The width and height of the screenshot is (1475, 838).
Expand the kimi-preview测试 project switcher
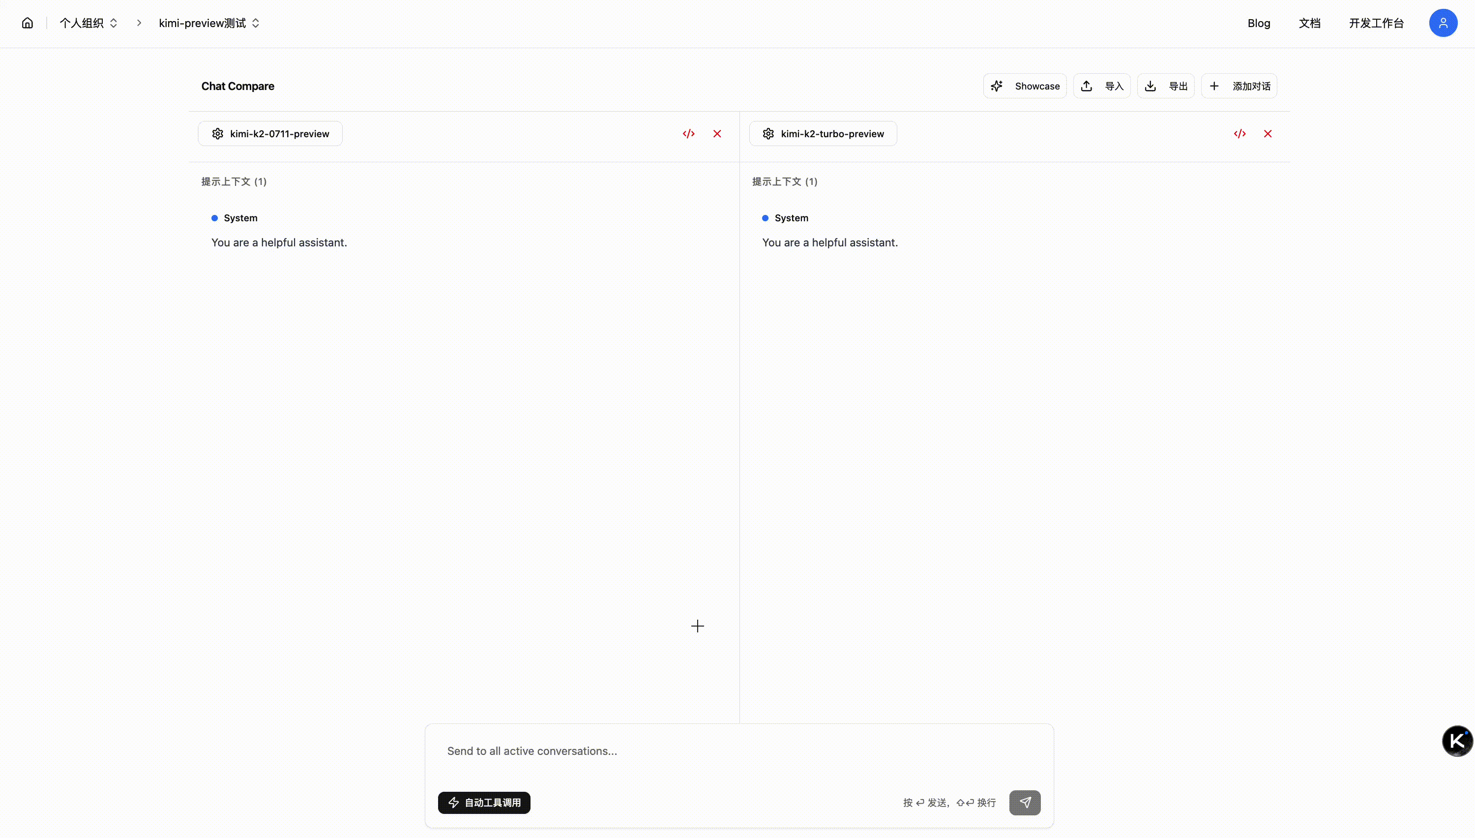209,23
